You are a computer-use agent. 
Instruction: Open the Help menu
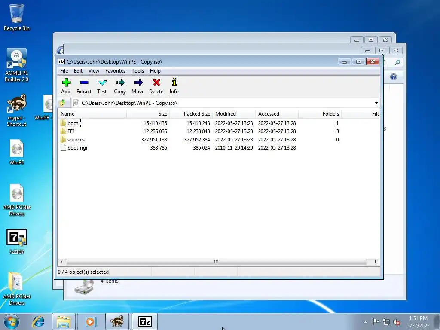pyautogui.click(x=155, y=71)
